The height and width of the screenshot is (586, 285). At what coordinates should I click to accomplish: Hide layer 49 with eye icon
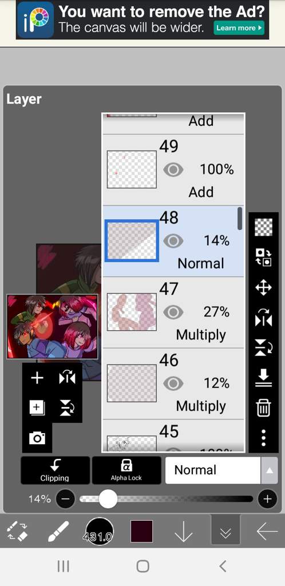click(x=173, y=170)
